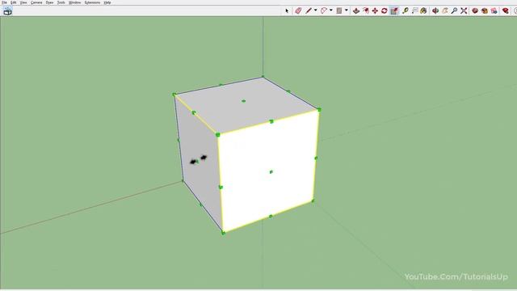Expand the Arc tool dropdown arrow
Screen dimensions: 517x291
pos(330,11)
